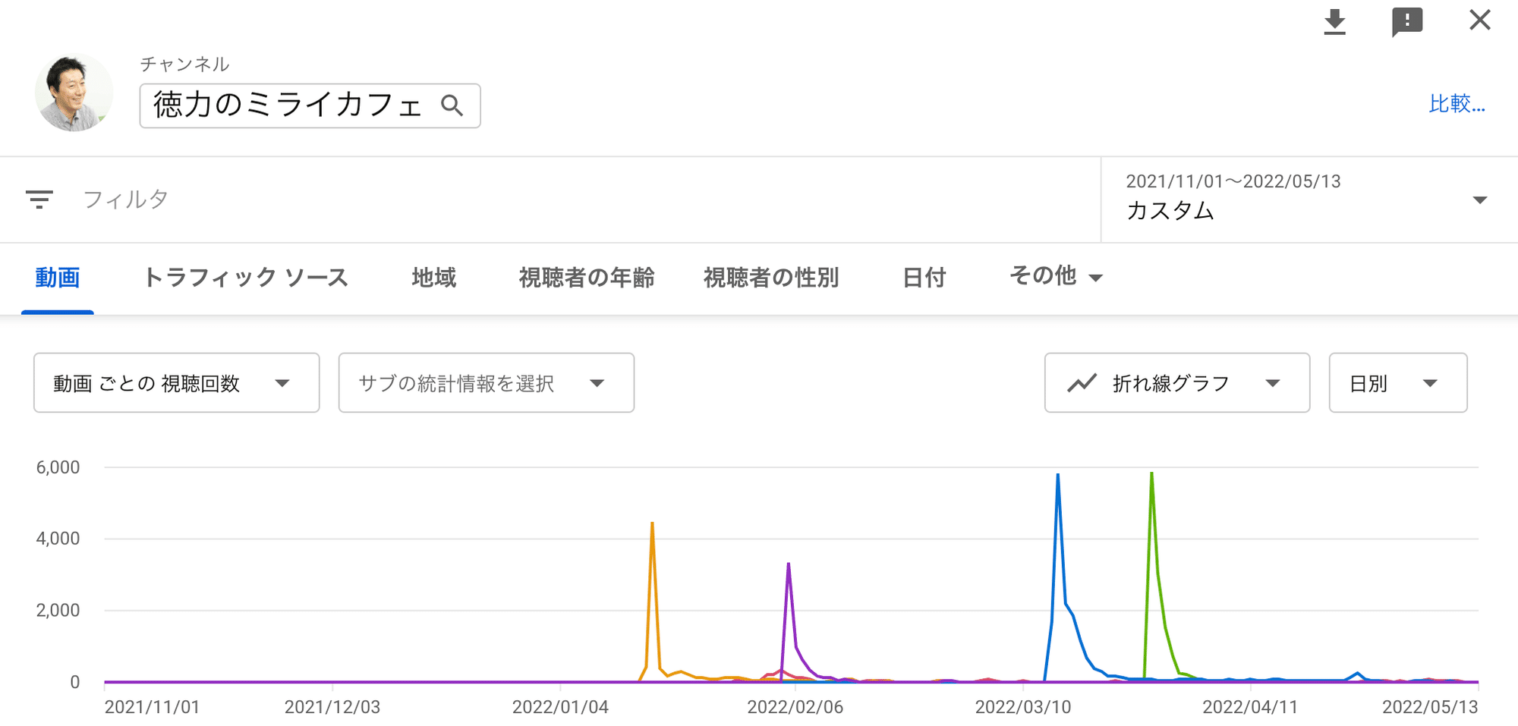This screenshot has width=1518, height=726.
Task: Close the analytics view
Action: (1479, 20)
